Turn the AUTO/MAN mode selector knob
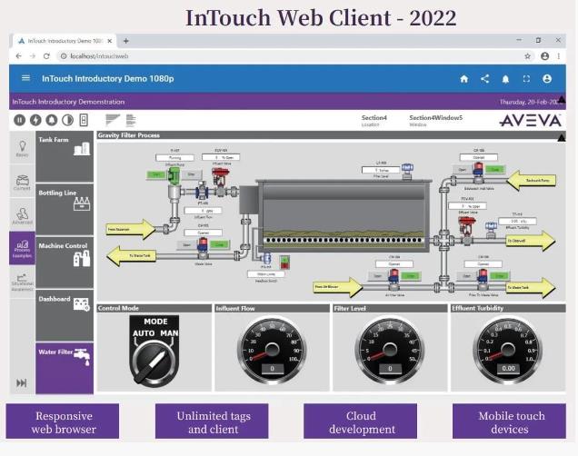The height and width of the screenshot is (456, 578). click(154, 361)
